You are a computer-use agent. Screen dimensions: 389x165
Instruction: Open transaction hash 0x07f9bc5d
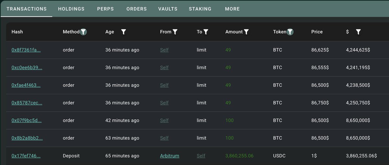[x=26, y=120]
